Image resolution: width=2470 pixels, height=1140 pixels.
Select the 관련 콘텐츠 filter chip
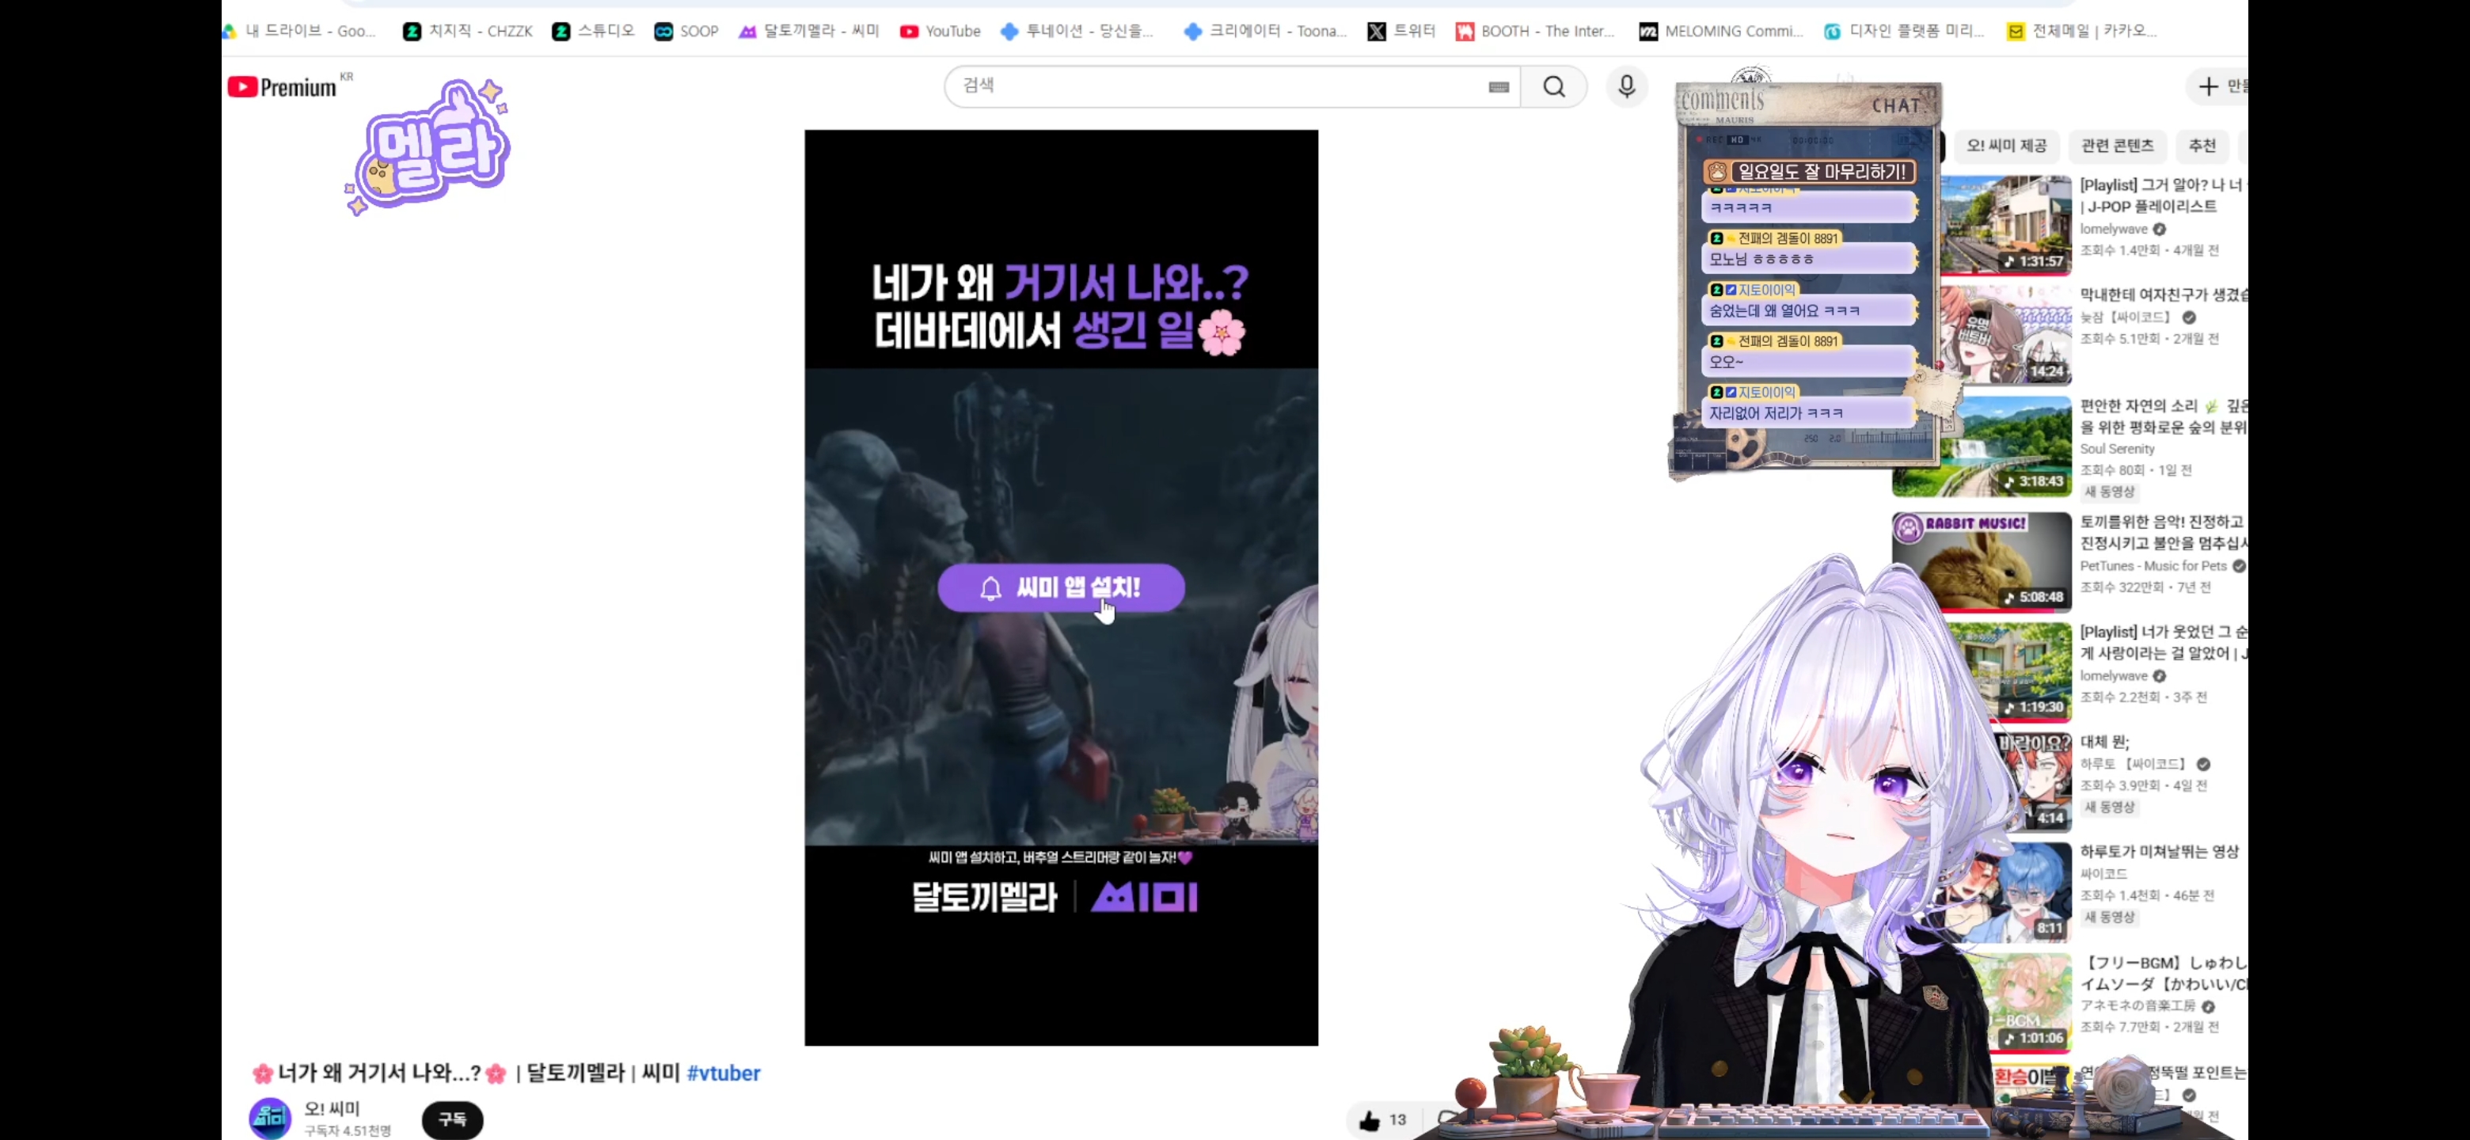(2117, 146)
